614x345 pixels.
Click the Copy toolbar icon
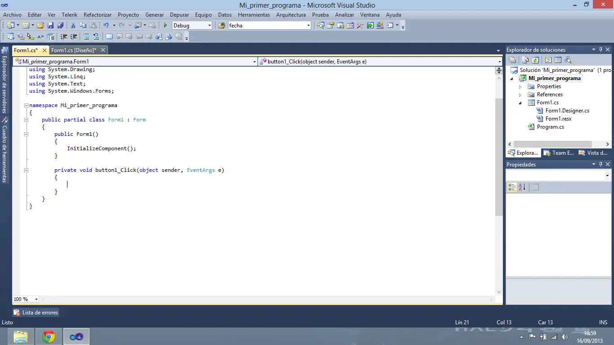[83, 26]
